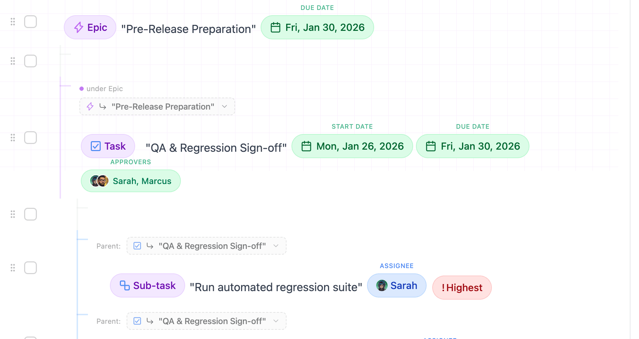Tick the checkbox on the Epic row
This screenshot has width=639, height=339.
coord(30,21)
